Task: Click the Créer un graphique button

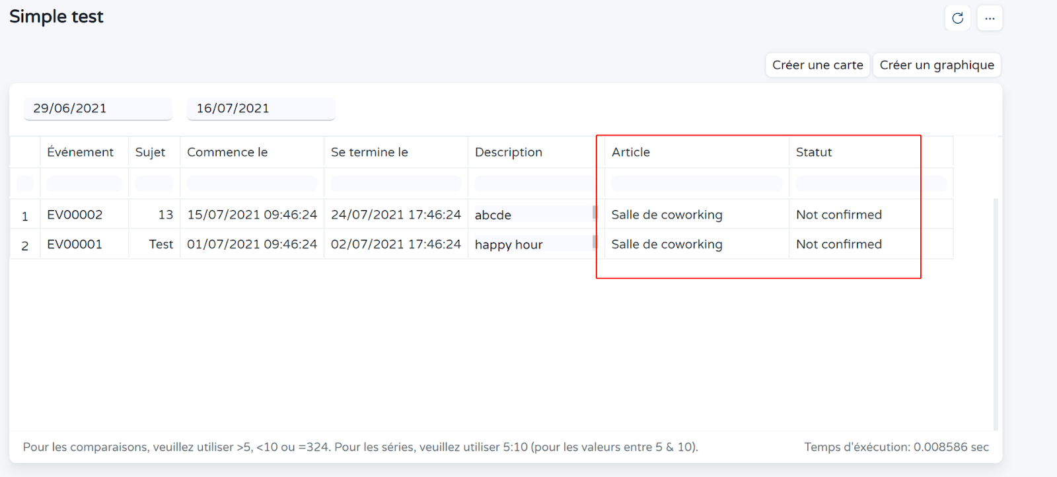Action: pos(936,65)
